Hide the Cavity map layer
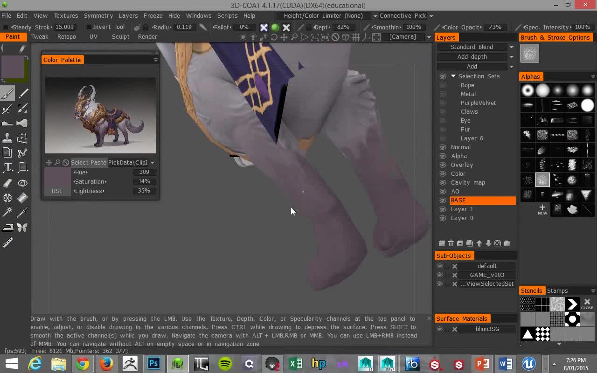The width and height of the screenshot is (597, 373). point(443,183)
